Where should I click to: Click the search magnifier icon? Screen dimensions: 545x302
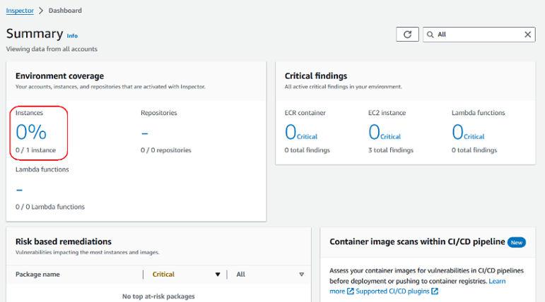[x=430, y=35]
